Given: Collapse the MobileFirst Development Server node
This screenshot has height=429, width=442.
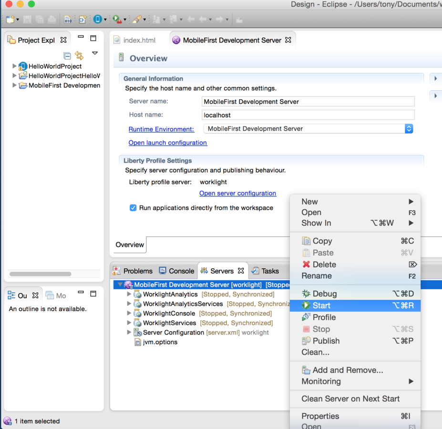Looking at the screenshot, I should [120, 285].
